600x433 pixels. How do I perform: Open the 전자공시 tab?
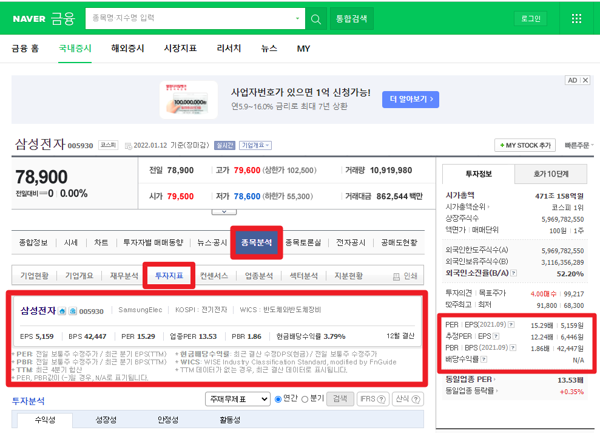351,242
